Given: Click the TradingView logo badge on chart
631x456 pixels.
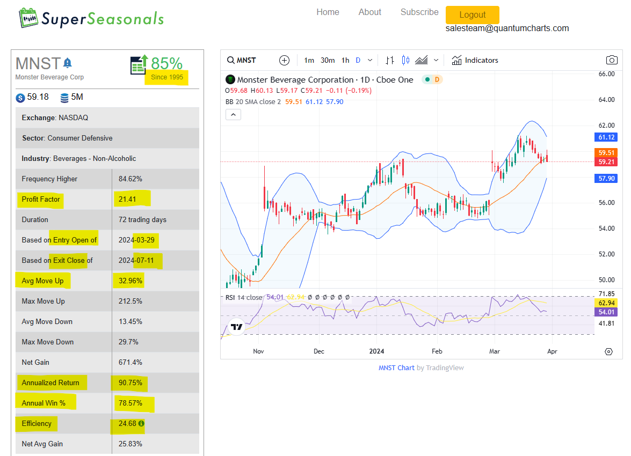Looking at the screenshot, I should (x=237, y=327).
